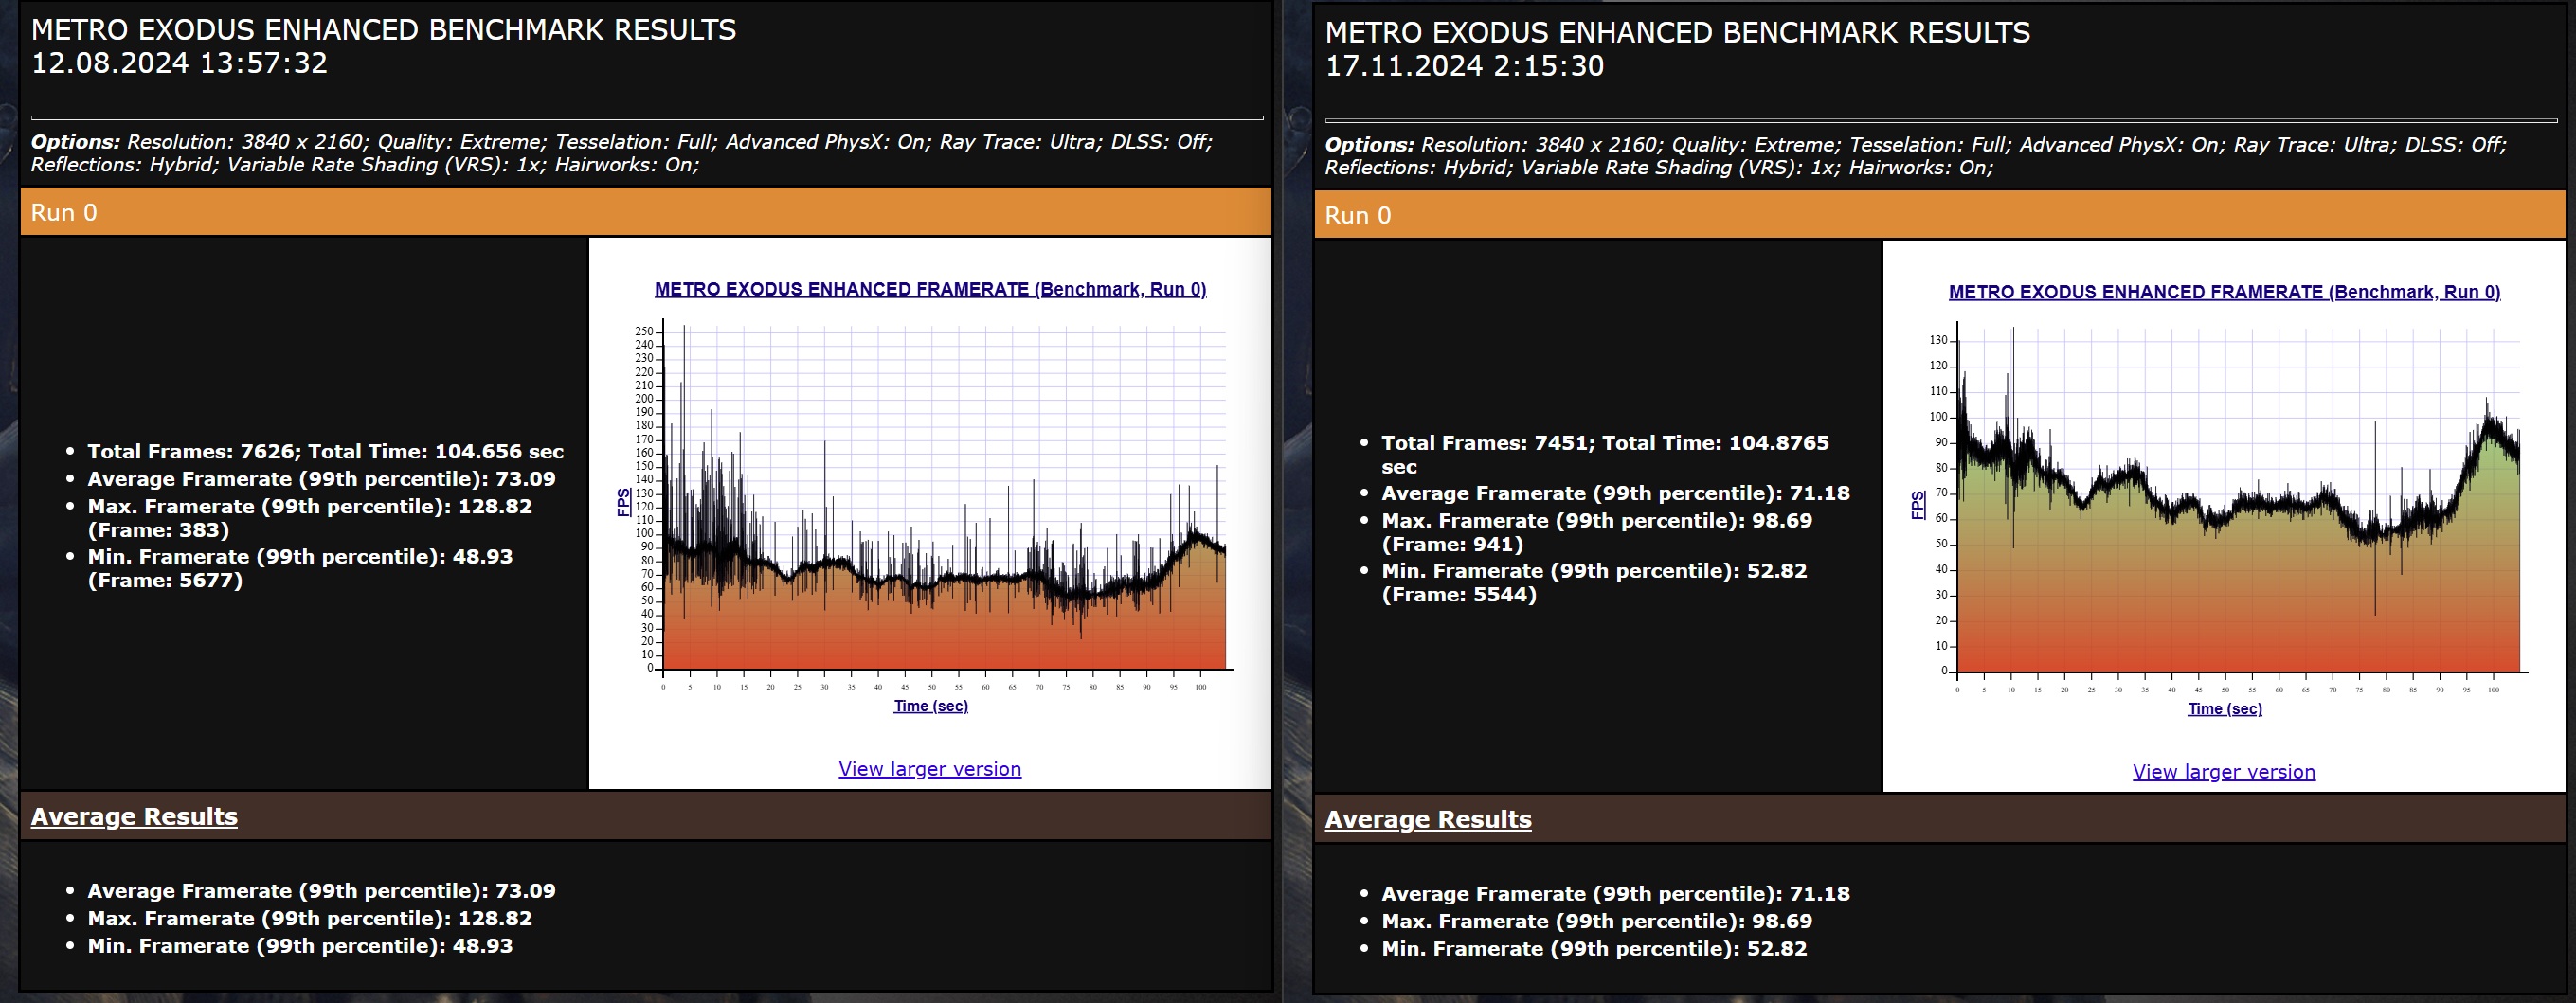
Task: Click the framerate chart title in 12.08.2024 report
Action: tap(930, 289)
